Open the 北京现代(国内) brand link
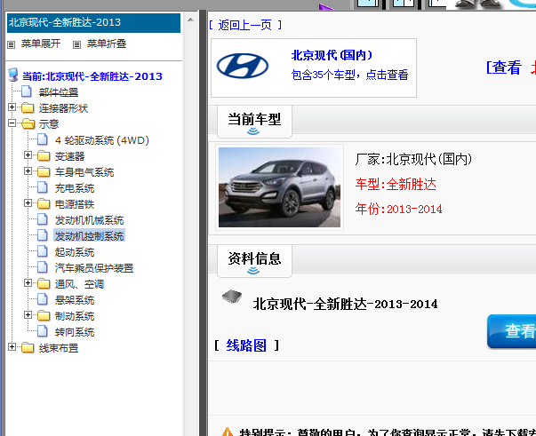This screenshot has width=536, height=436. (332, 55)
